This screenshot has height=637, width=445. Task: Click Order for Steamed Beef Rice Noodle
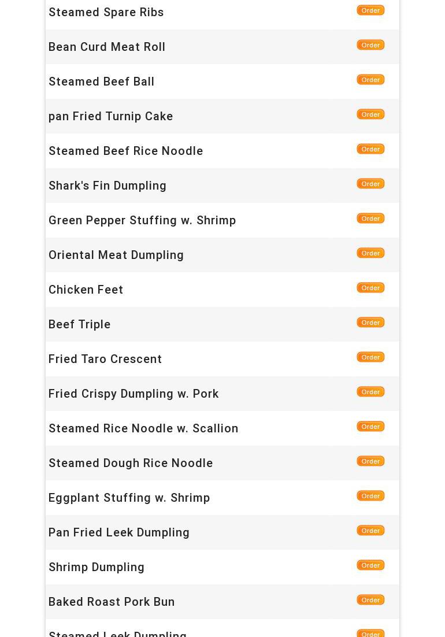click(370, 149)
